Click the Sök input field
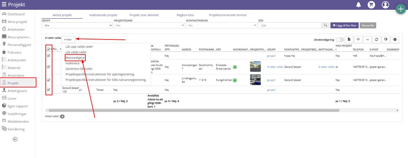Image resolution: width=408 pixels, height=158 pixels. click(290, 25)
